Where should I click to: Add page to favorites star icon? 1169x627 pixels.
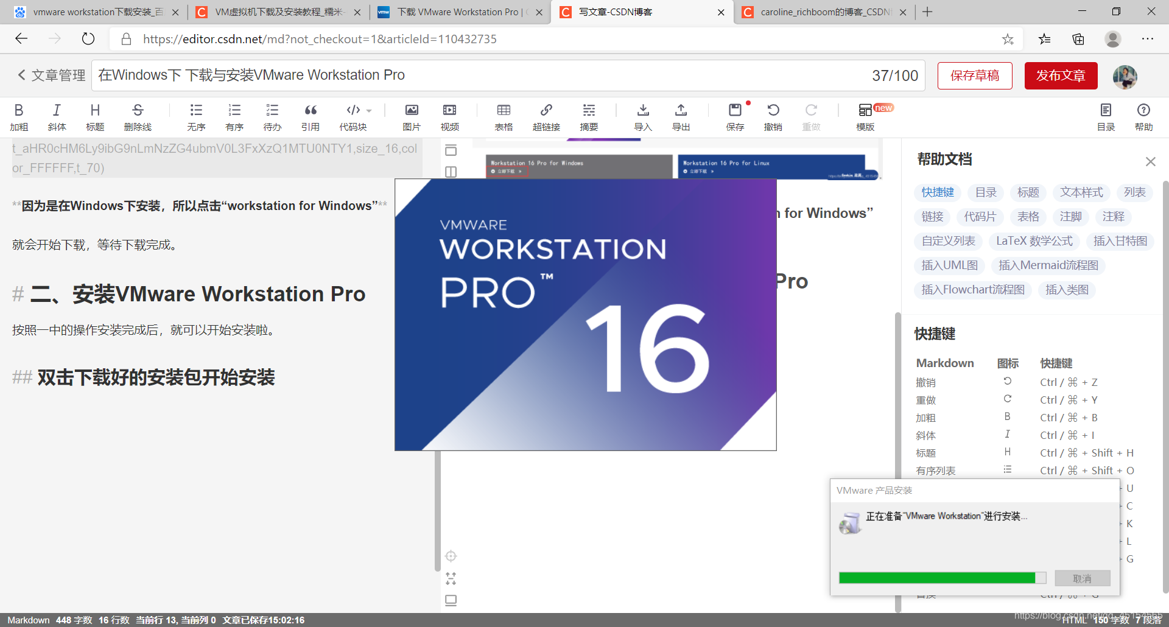click(1008, 40)
